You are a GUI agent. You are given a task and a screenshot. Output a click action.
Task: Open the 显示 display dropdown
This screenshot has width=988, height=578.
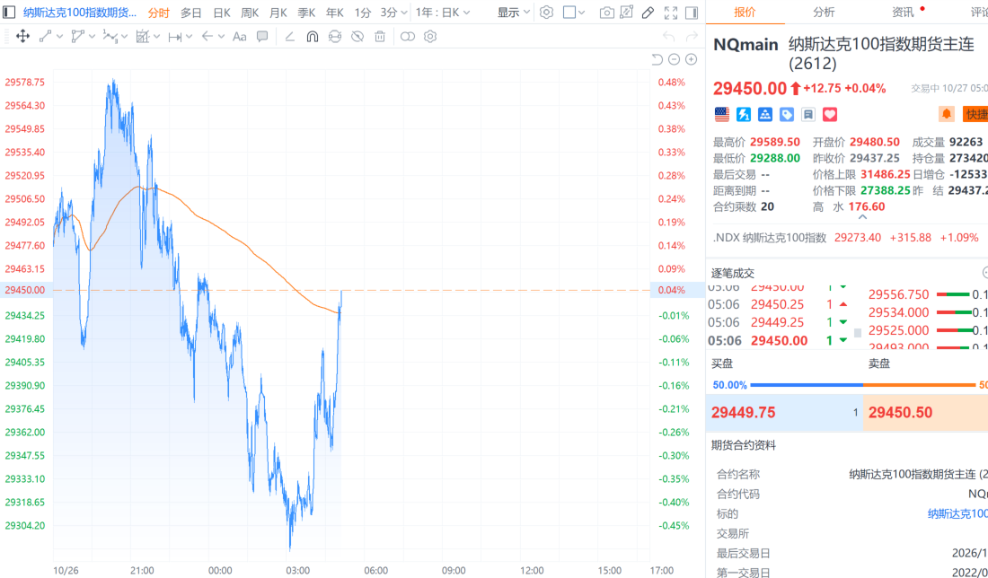(x=514, y=13)
